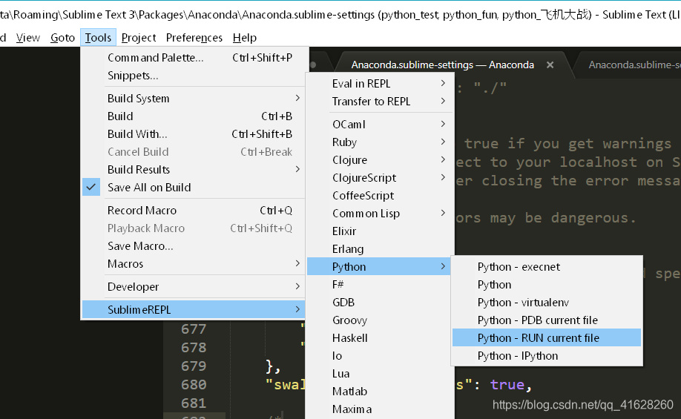Close the Anaconda.sublime-settings — Anaconda tab
The width and height of the screenshot is (681, 419).
[550, 65]
